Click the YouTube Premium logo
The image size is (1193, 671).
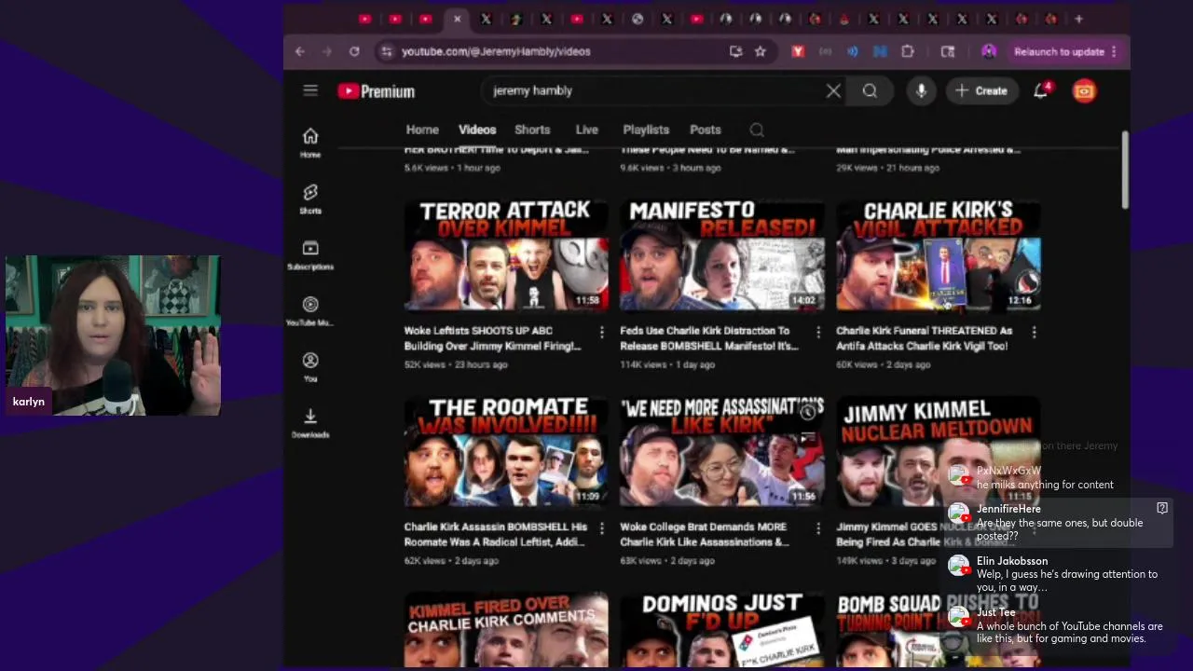pyautogui.click(x=376, y=91)
